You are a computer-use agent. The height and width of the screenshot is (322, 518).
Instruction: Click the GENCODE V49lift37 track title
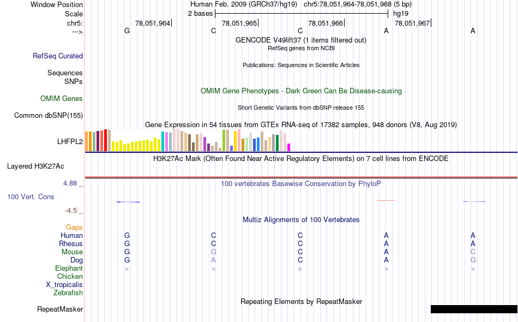[x=301, y=40]
